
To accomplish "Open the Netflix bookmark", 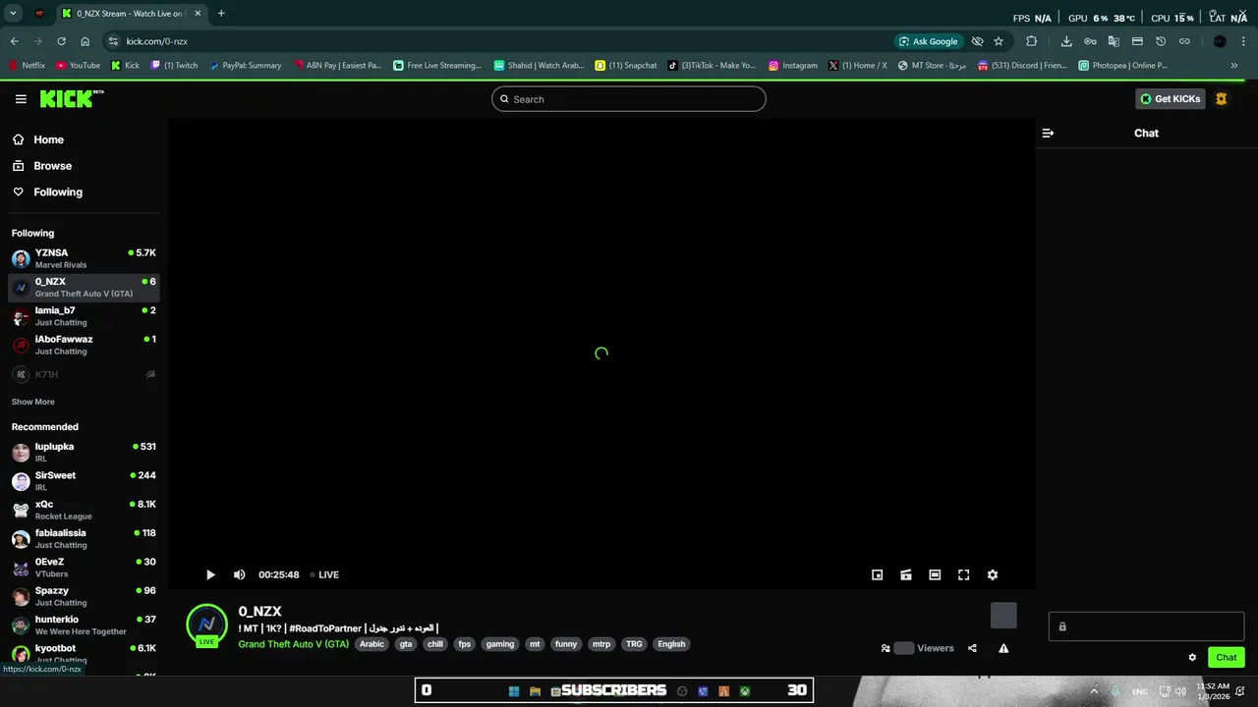I will coord(27,66).
